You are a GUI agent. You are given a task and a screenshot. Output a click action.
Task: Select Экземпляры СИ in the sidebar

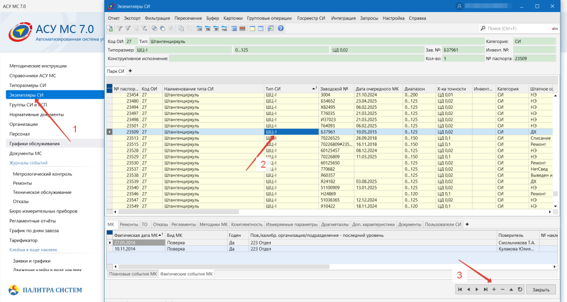[55, 95]
